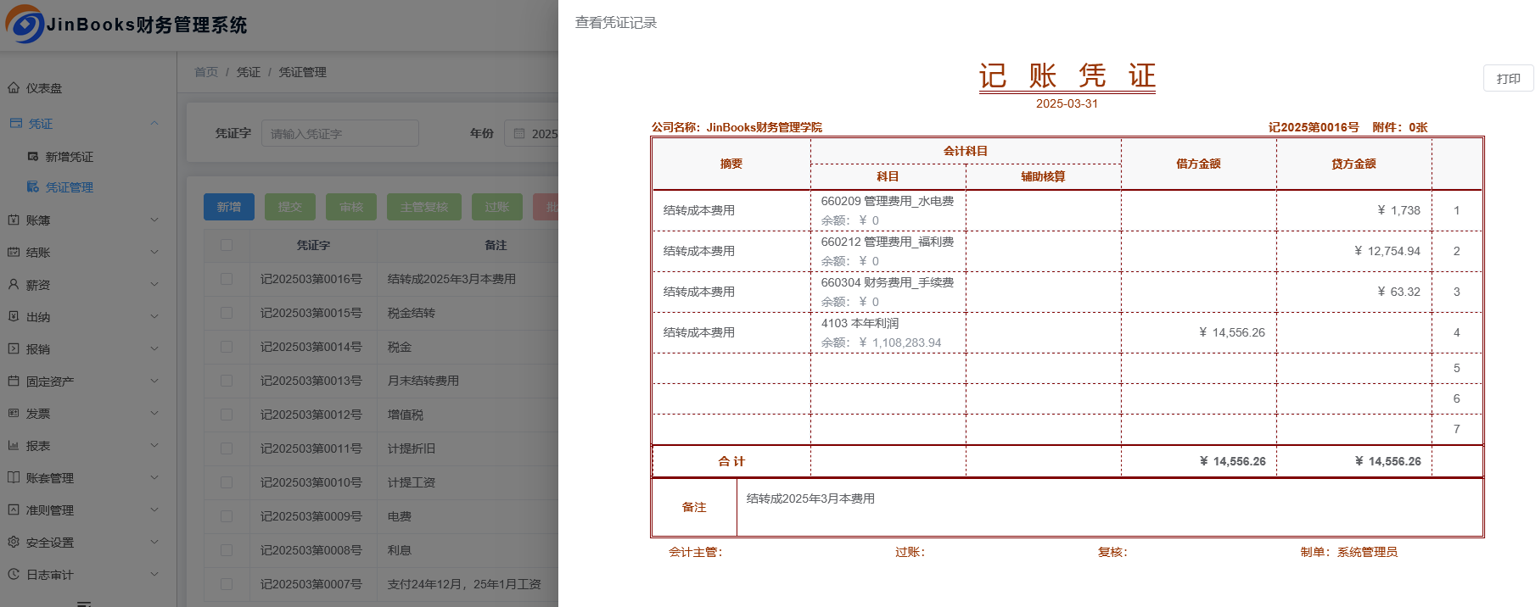Image resolution: width=1535 pixels, height=607 pixels.
Task: Click the green 过账 button
Action: point(497,207)
